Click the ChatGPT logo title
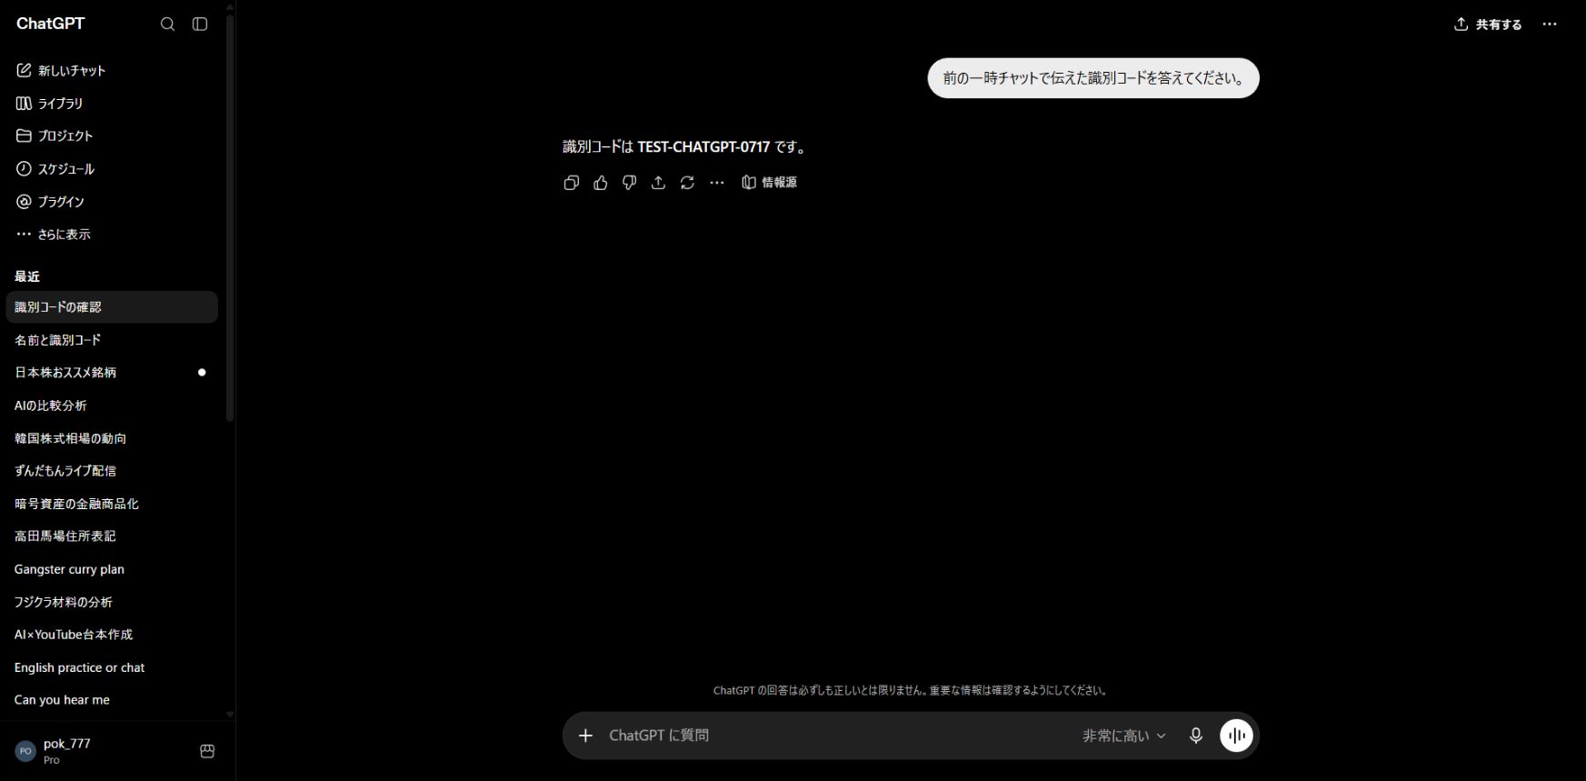The image size is (1586, 781). point(51,24)
